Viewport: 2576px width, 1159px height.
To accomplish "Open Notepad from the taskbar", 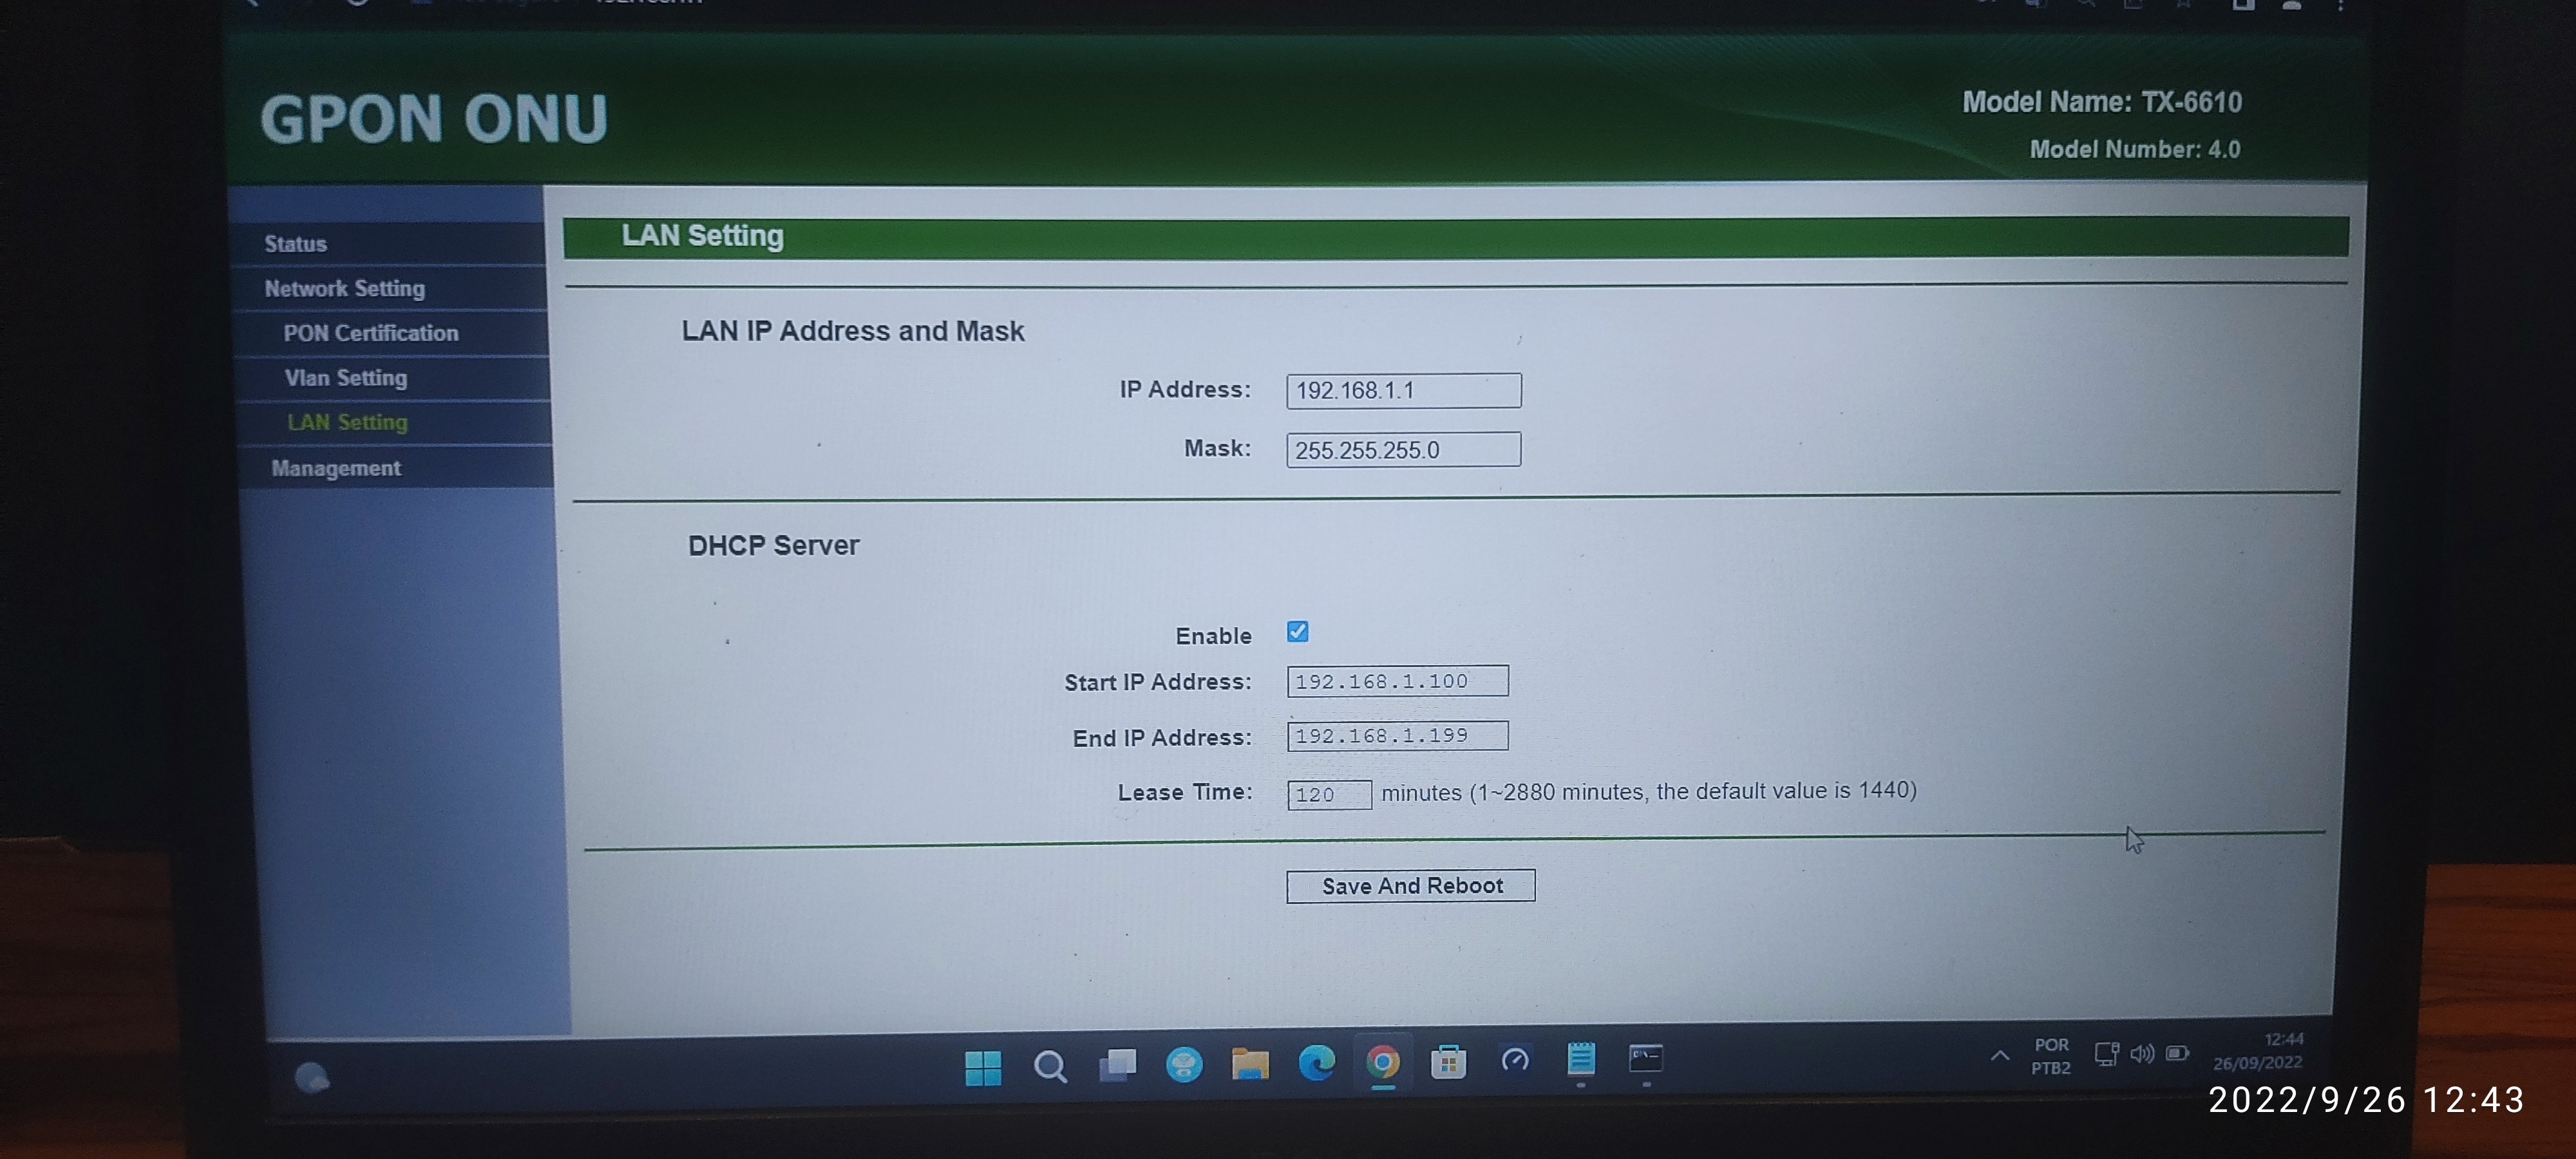I will (x=1581, y=1058).
